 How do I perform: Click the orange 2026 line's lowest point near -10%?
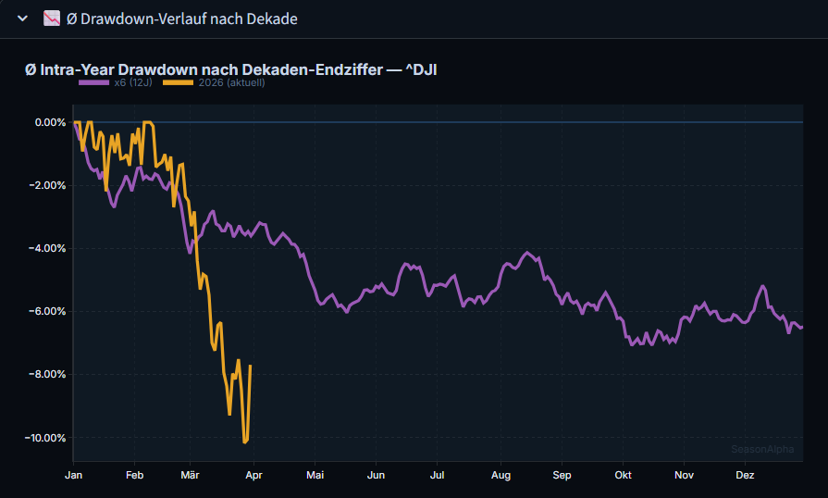pyautogui.click(x=245, y=442)
